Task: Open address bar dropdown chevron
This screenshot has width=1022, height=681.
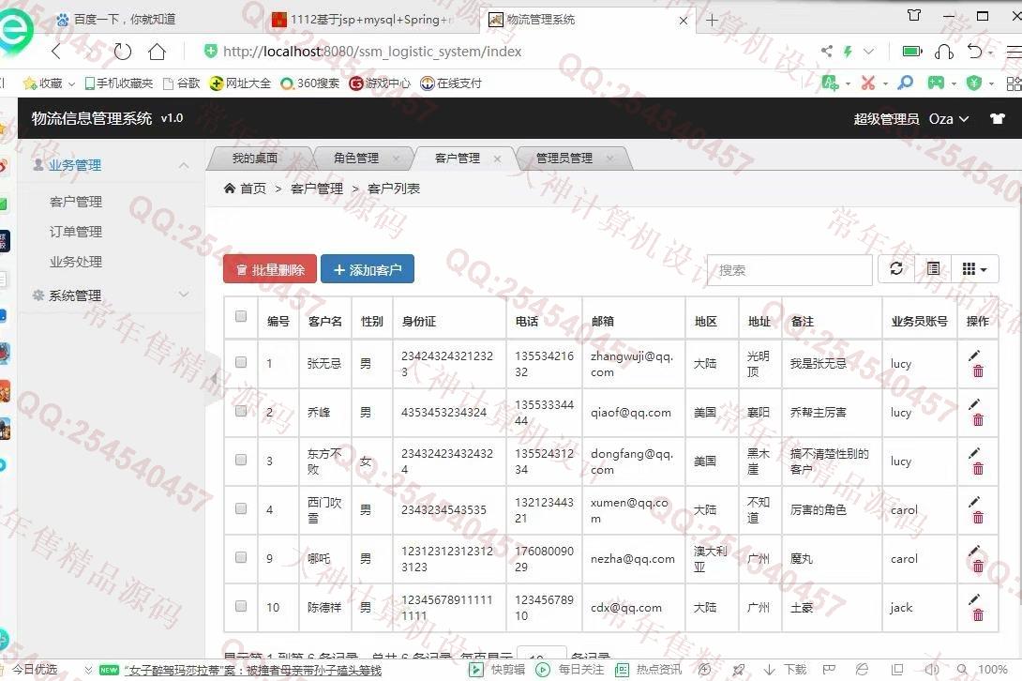Action: click(x=868, y=51)
